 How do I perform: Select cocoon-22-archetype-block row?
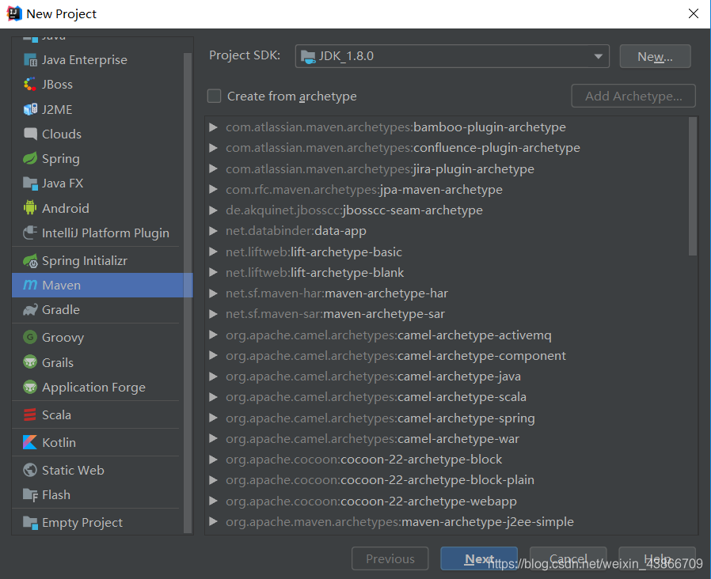(447, 460)
